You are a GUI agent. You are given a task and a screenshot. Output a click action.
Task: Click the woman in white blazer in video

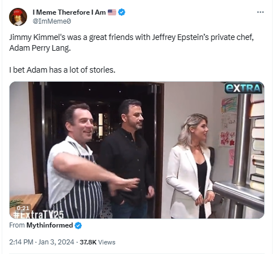click(190, 166)
